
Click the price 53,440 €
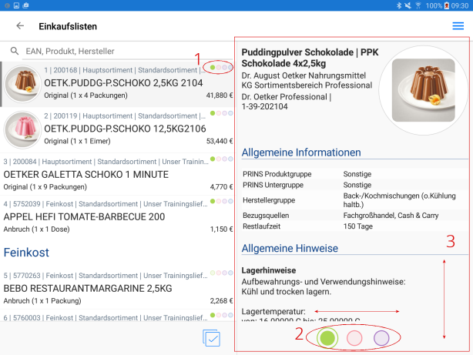coord(220,141)
